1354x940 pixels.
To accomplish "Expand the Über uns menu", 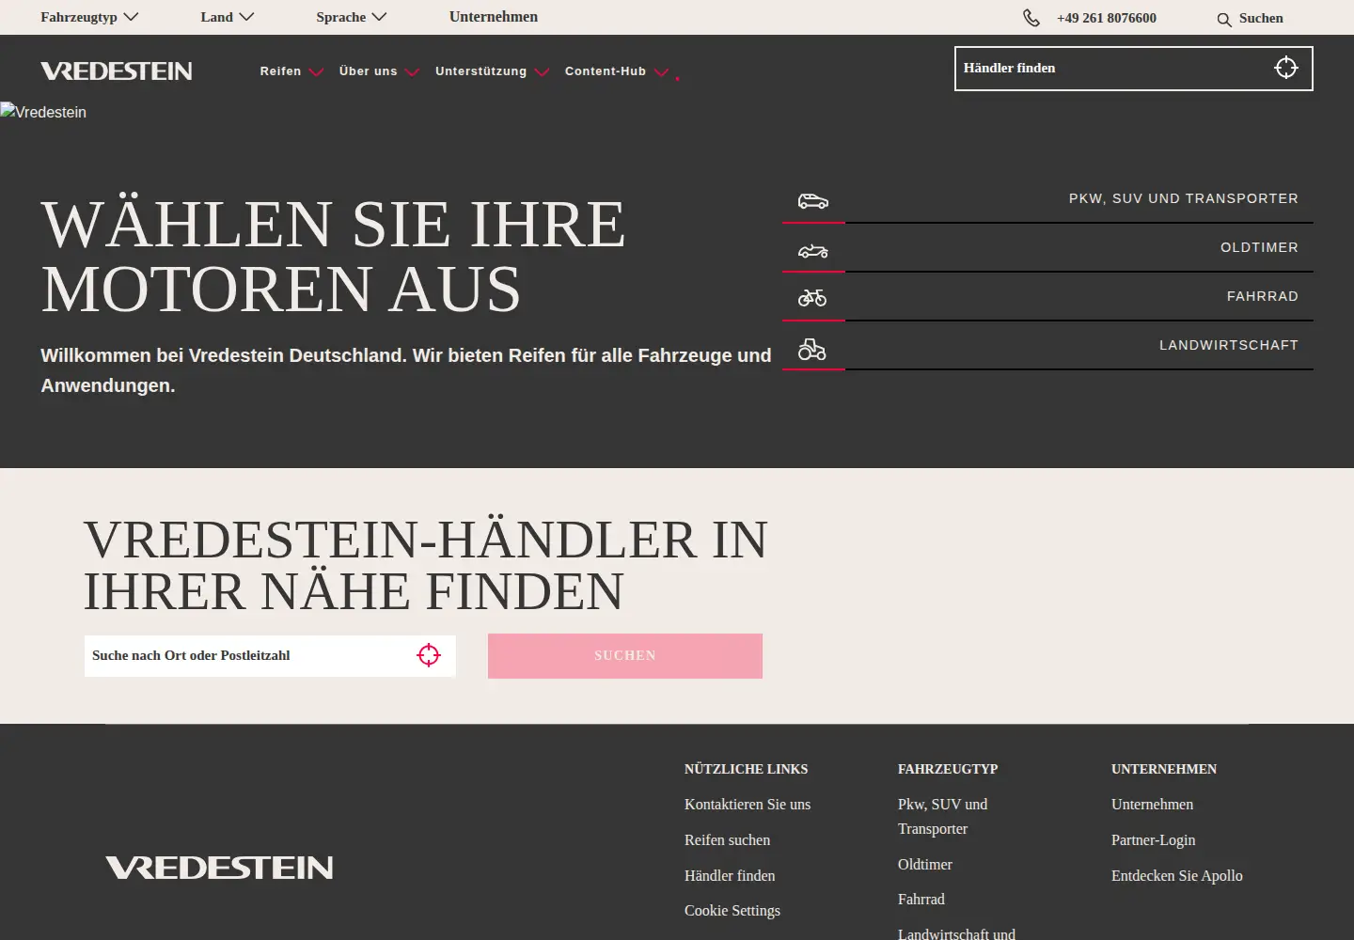I will click(379, 71).
